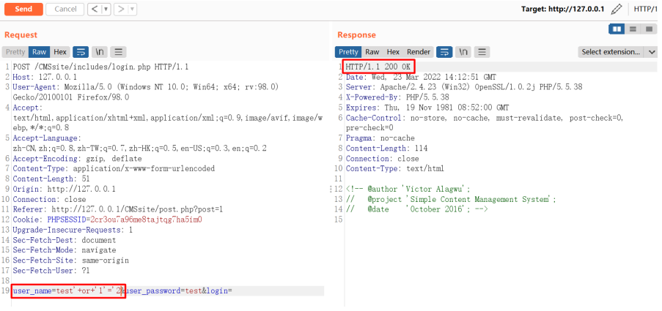This screenshot has width=662, height=311.
Task: Click the orange Send button
Action: (x=23, y=9)
